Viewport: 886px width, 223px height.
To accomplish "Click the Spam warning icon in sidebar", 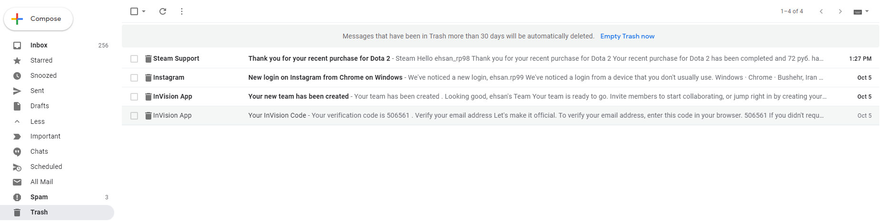I will (17, 197).
